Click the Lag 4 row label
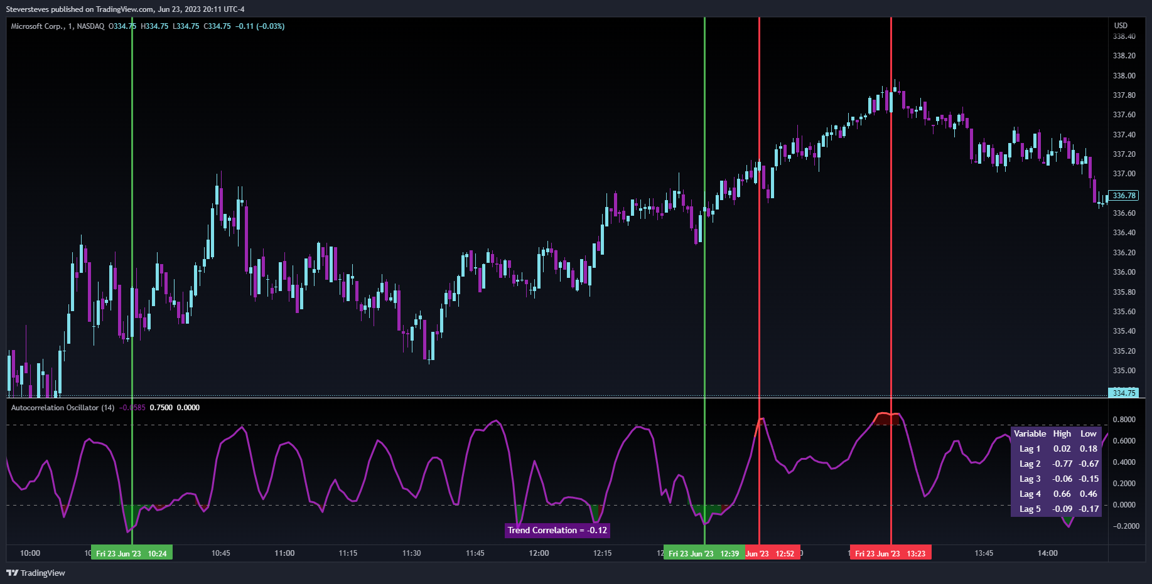 (x=1030, y=494)
